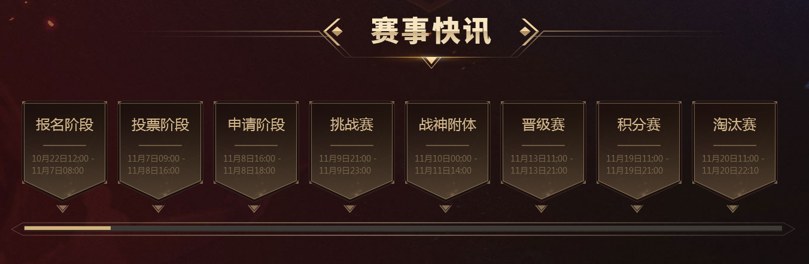
Task: Open the 申请阶段 stage banner
Action: click(x=256, y=147)
